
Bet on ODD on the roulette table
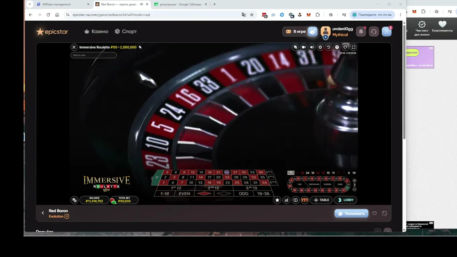click(243, 193)
